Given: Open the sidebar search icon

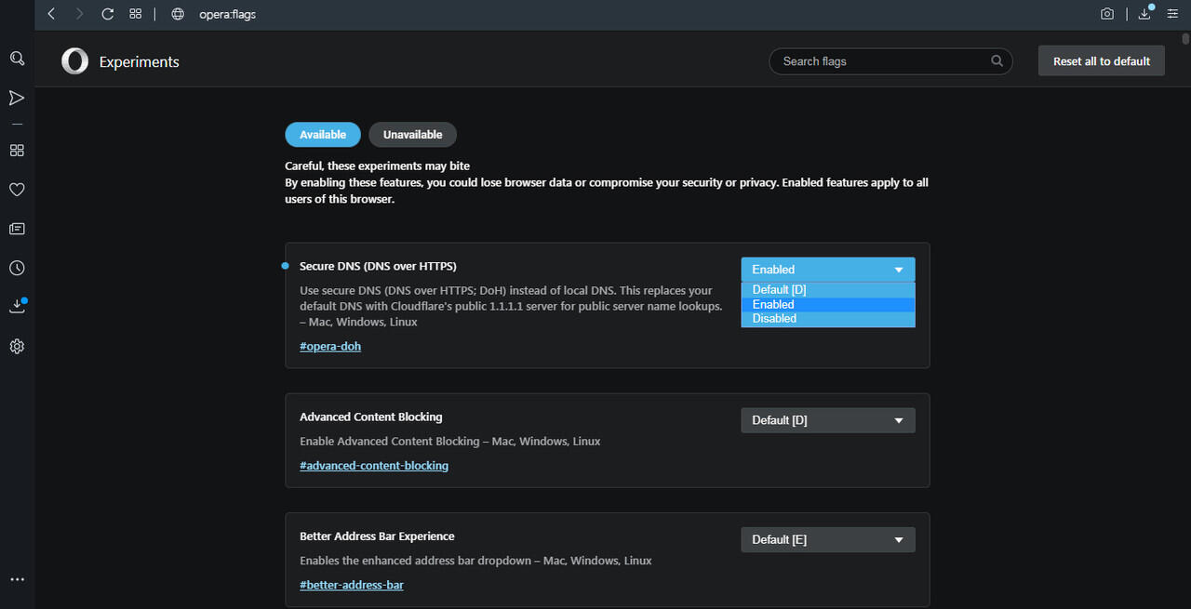Looking at the screenshot, I should coord(17,59).
